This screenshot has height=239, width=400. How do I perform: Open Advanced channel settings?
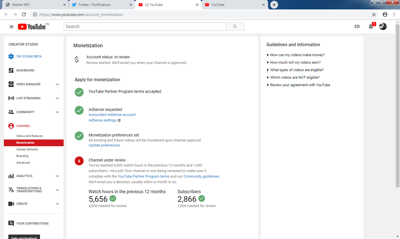[23, 163]
